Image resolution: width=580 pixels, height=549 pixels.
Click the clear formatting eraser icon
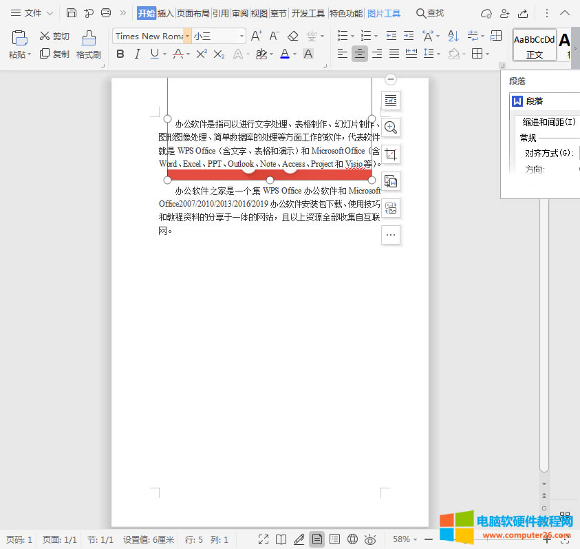tap(293, 36)
